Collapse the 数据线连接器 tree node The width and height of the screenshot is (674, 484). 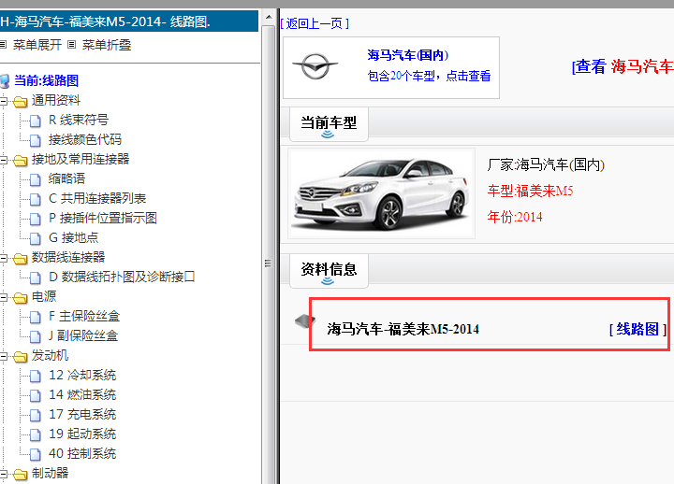click(4, 258)
